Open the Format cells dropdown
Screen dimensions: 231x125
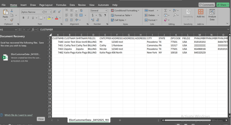(151, 20)
